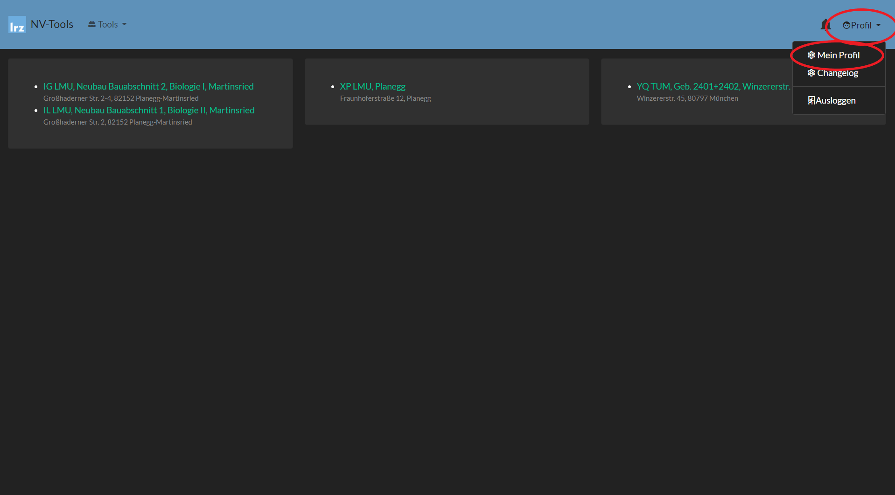Go home via the NV-Tools title
The width and height of the screenshot is (895, 495).
52,24
